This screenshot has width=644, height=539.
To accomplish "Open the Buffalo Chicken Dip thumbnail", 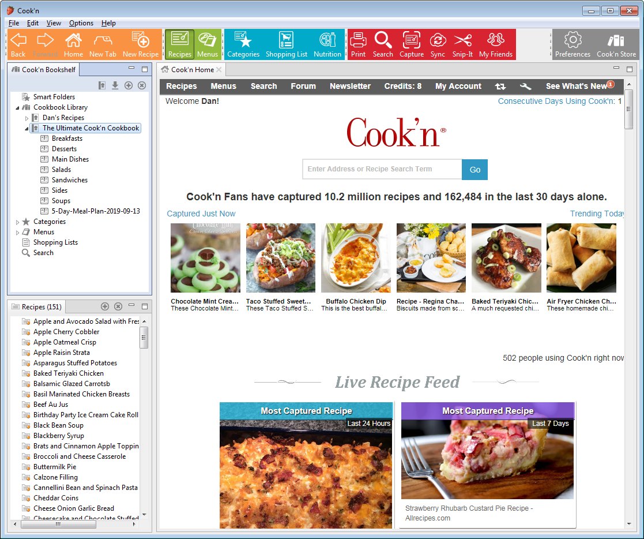I will coord(356,258).
